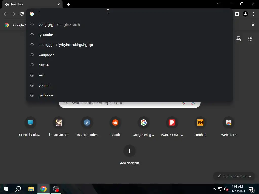Click the muted volume icon in the system tray
This screenshot has width=259, height=194.
pyautogui.click(x=226, y=189)
